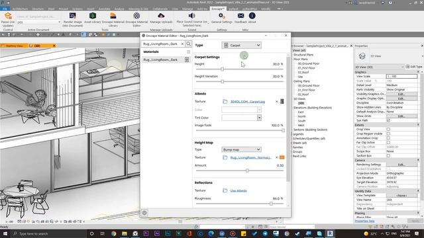Open the 3D View (3D) selector in Properties
424x238 pixels.
[x=379, y=67]
